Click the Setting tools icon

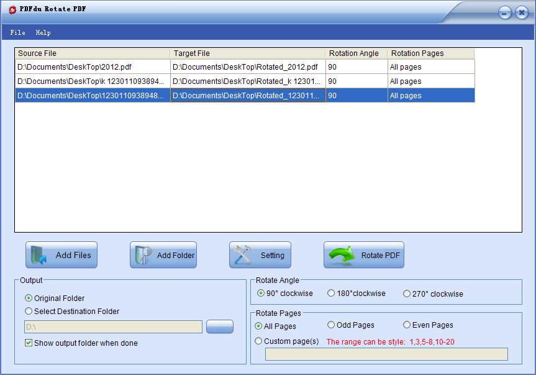[x=242, y=254]
